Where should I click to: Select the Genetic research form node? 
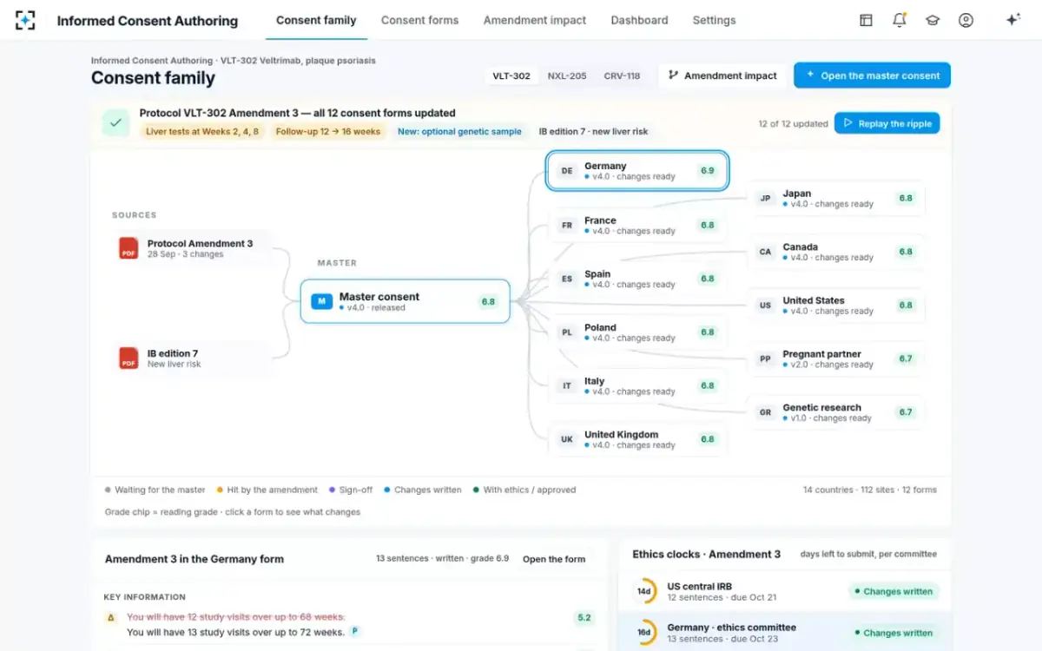point(836,412)
